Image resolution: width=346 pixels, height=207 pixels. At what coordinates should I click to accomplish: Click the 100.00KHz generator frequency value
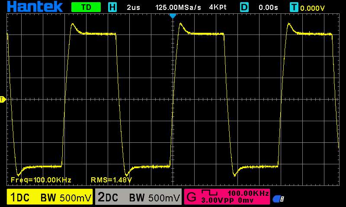pyautogui.click(x=248, y=193)
